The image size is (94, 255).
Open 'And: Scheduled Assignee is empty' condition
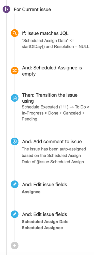52,71
